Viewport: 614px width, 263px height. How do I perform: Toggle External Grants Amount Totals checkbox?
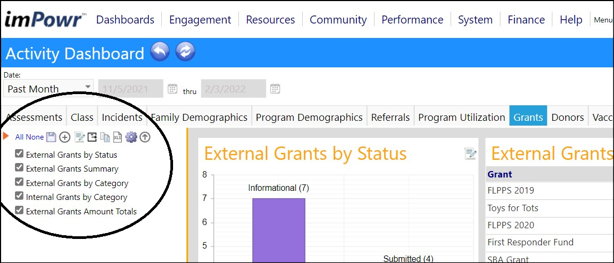coord(19,210)
